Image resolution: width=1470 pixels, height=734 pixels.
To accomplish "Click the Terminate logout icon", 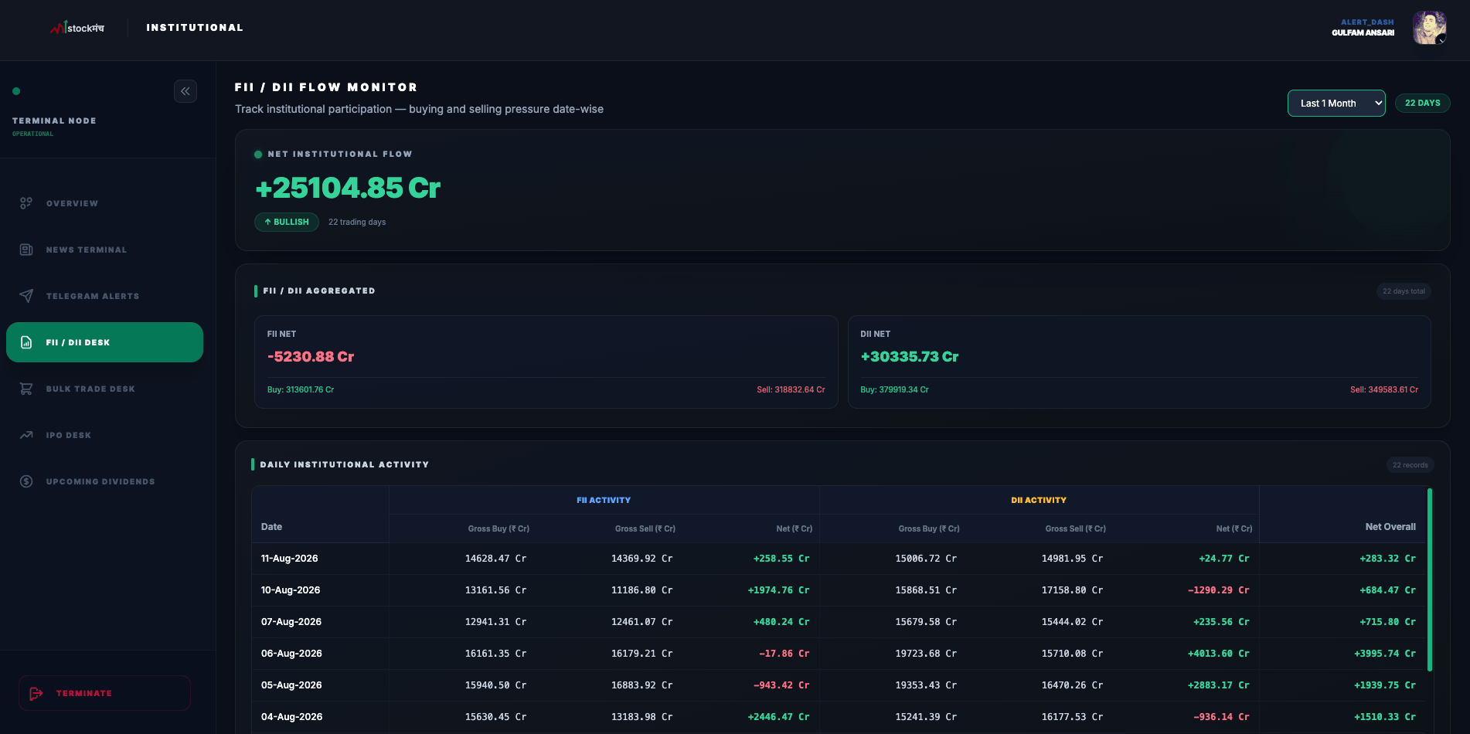I will coord(36,693).
